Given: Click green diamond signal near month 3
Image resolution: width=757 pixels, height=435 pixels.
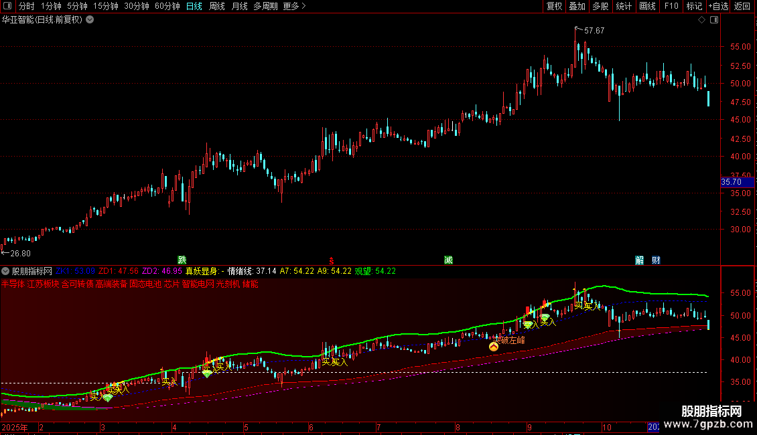Looking at the screenshot, I should 108,398.
